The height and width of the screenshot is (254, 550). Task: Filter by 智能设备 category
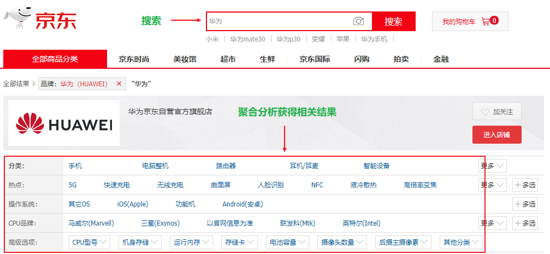[377, 166]
